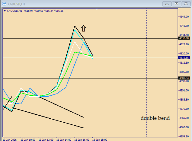Click the 4591.00 price scale value
192x141 pixels.
184,90
